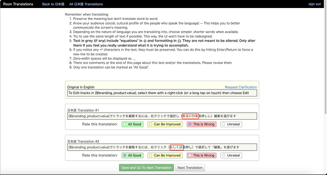Rate Translation #2 as All Good
327x175 pixels.
(x=132, y=156)
